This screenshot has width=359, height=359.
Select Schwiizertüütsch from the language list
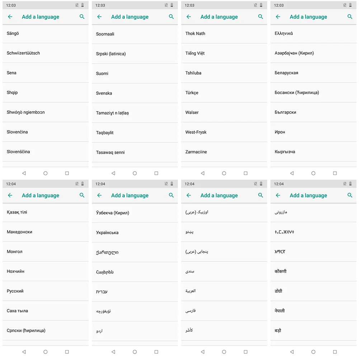46,53
